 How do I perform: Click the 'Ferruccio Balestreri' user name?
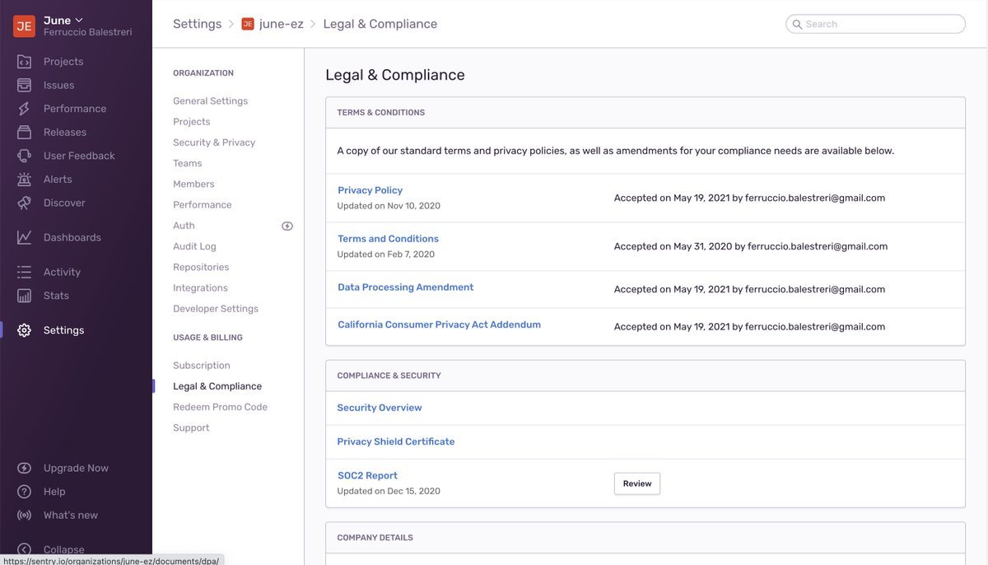point(87,32)
